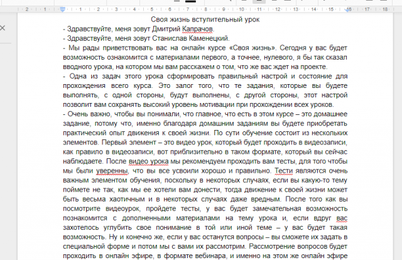Click the word 'приблизительно'

[197, 152]
